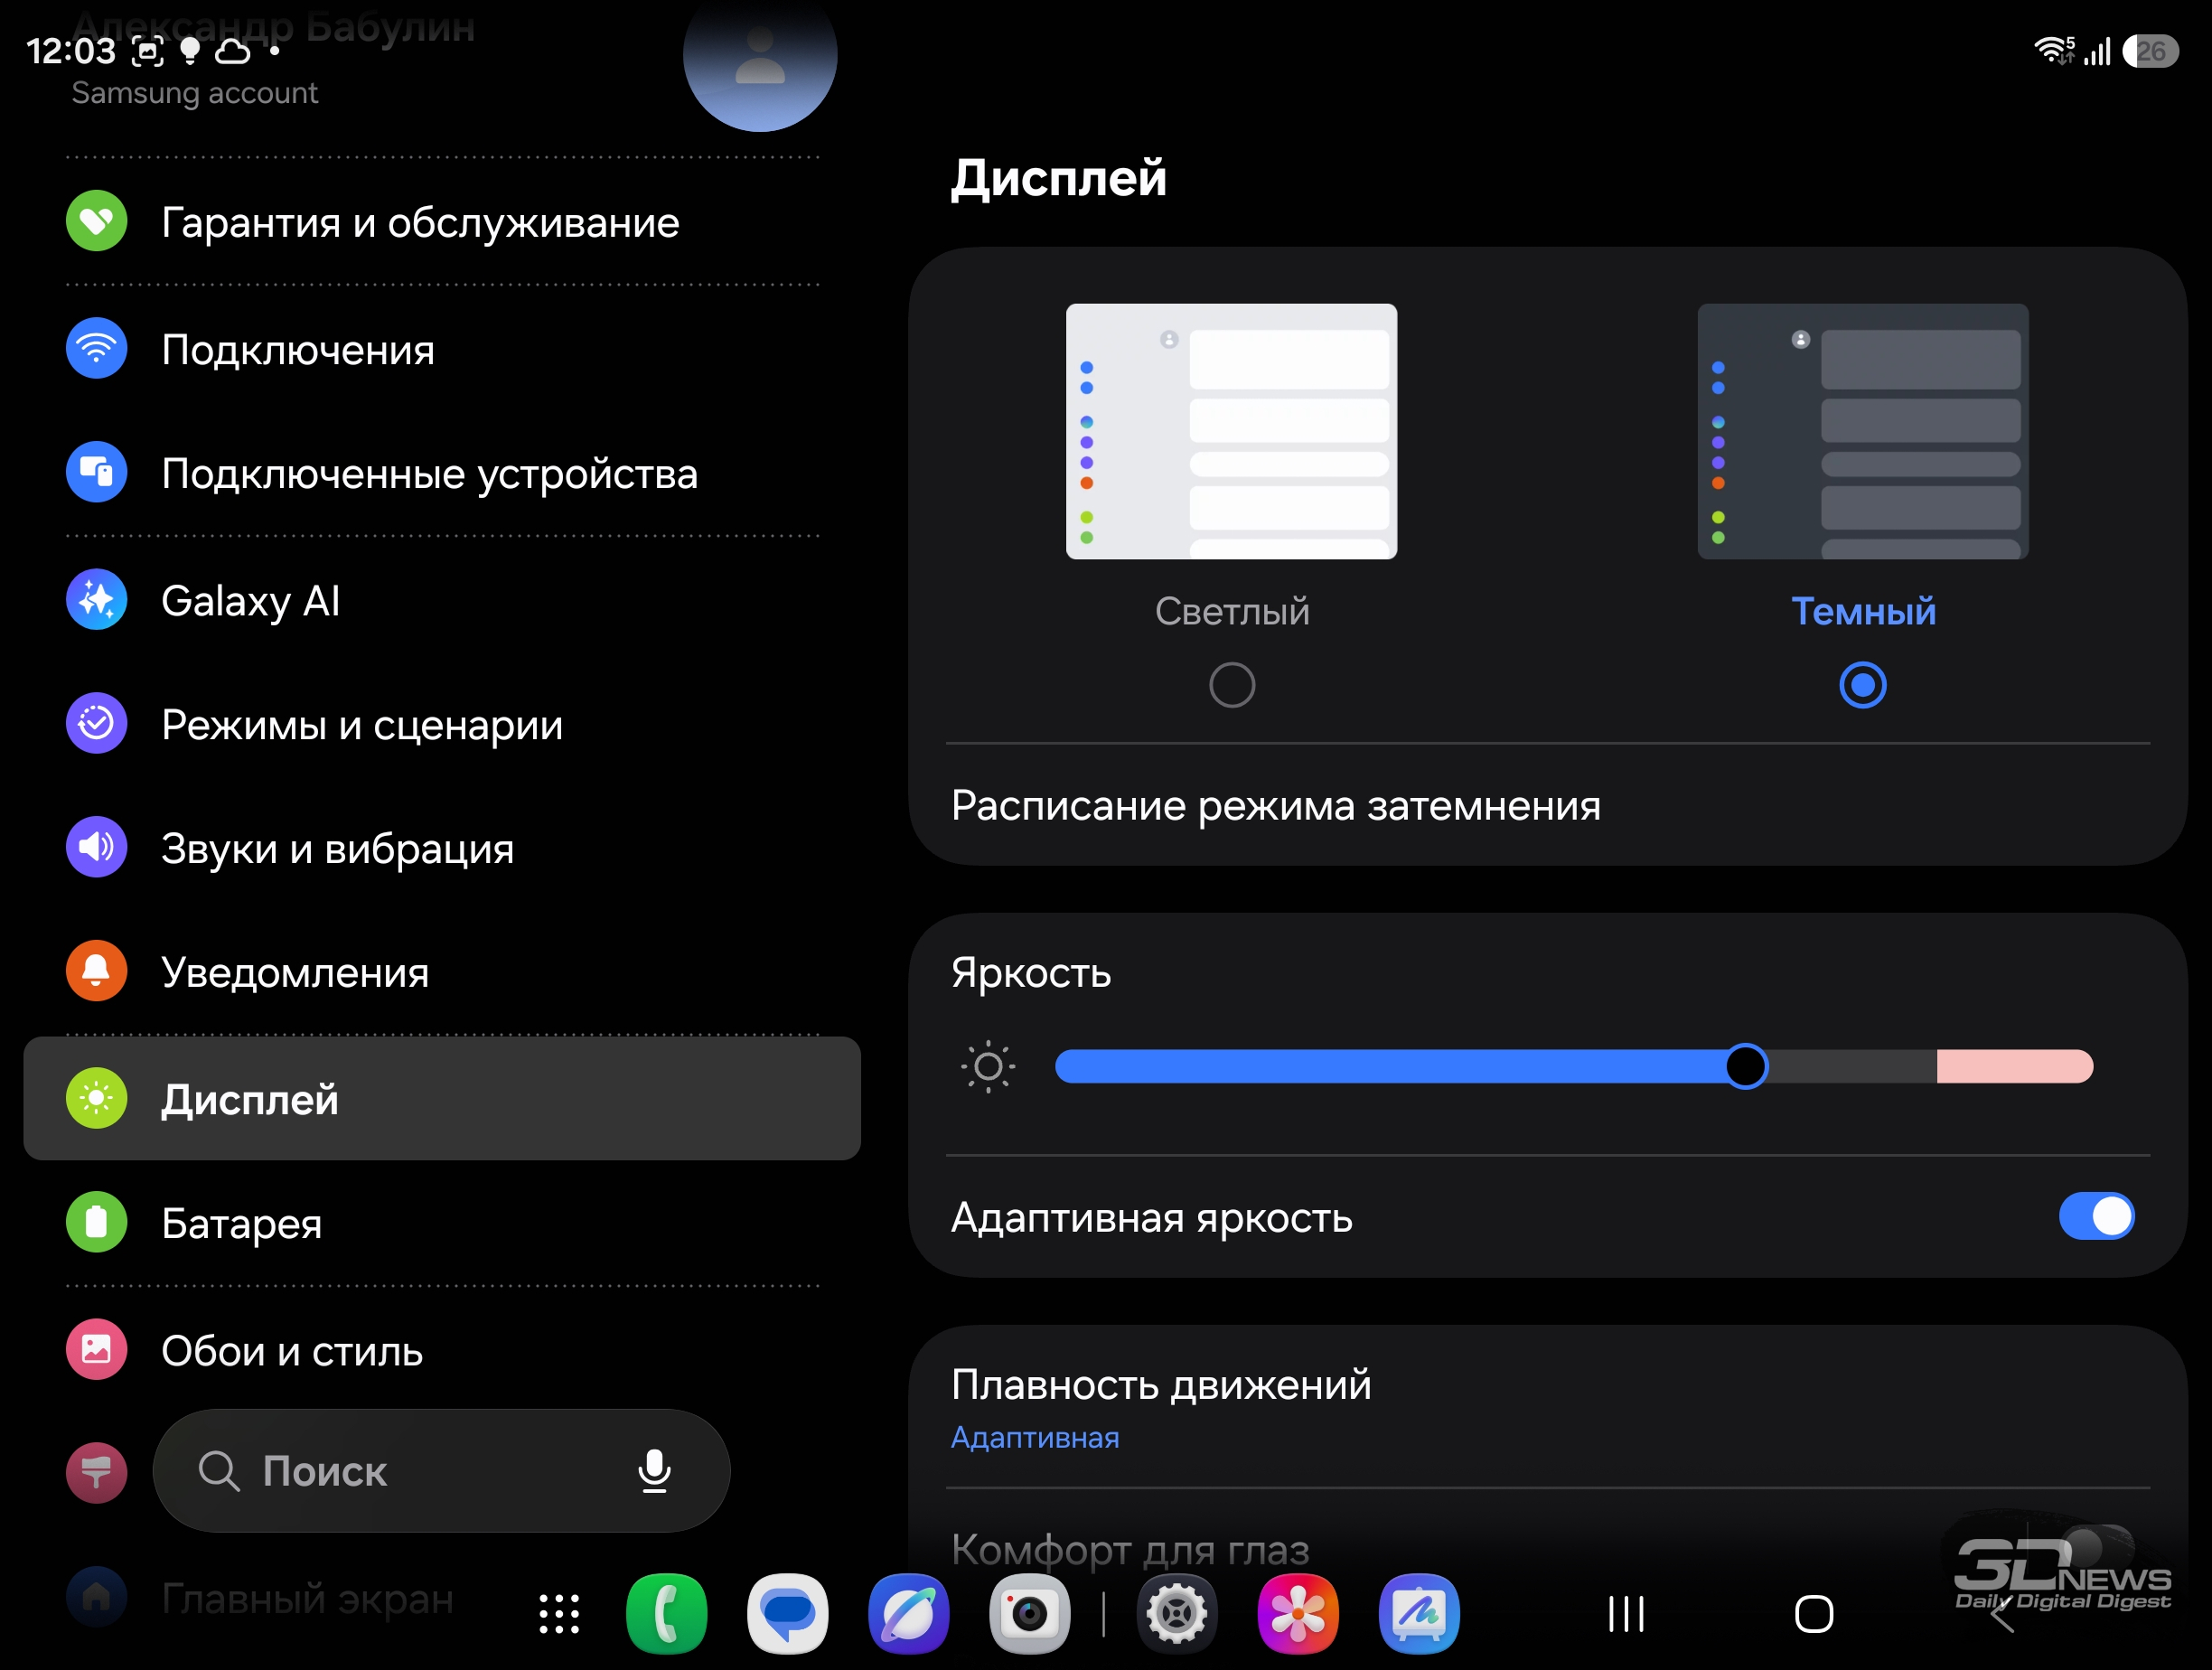
Task: Tap the brightness slider handle
Action: (x=1746, y=1066)
